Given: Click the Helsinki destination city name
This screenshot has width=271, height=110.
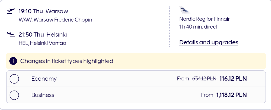Looking at the screenshot, I should click(57, 35).
